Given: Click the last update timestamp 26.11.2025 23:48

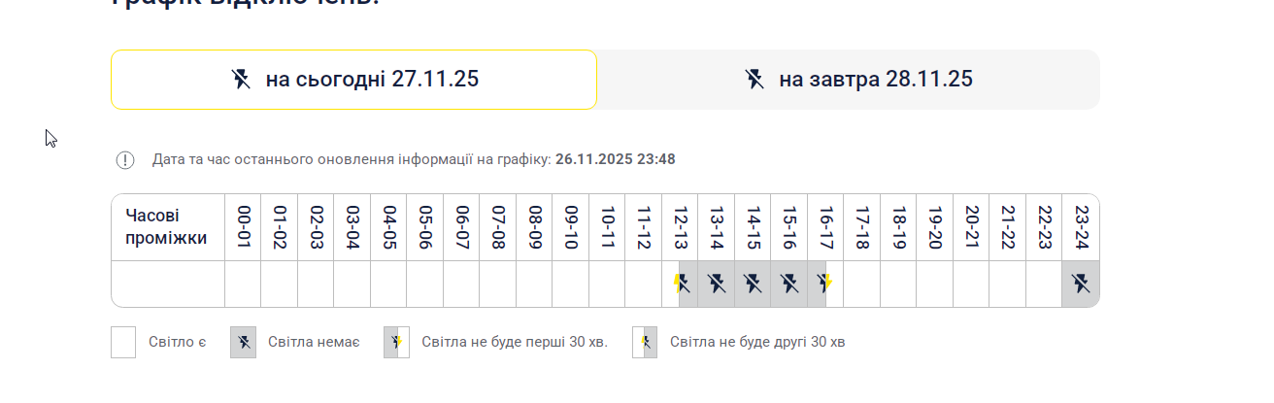Looking at the screenshot, I should click(616, 159).
